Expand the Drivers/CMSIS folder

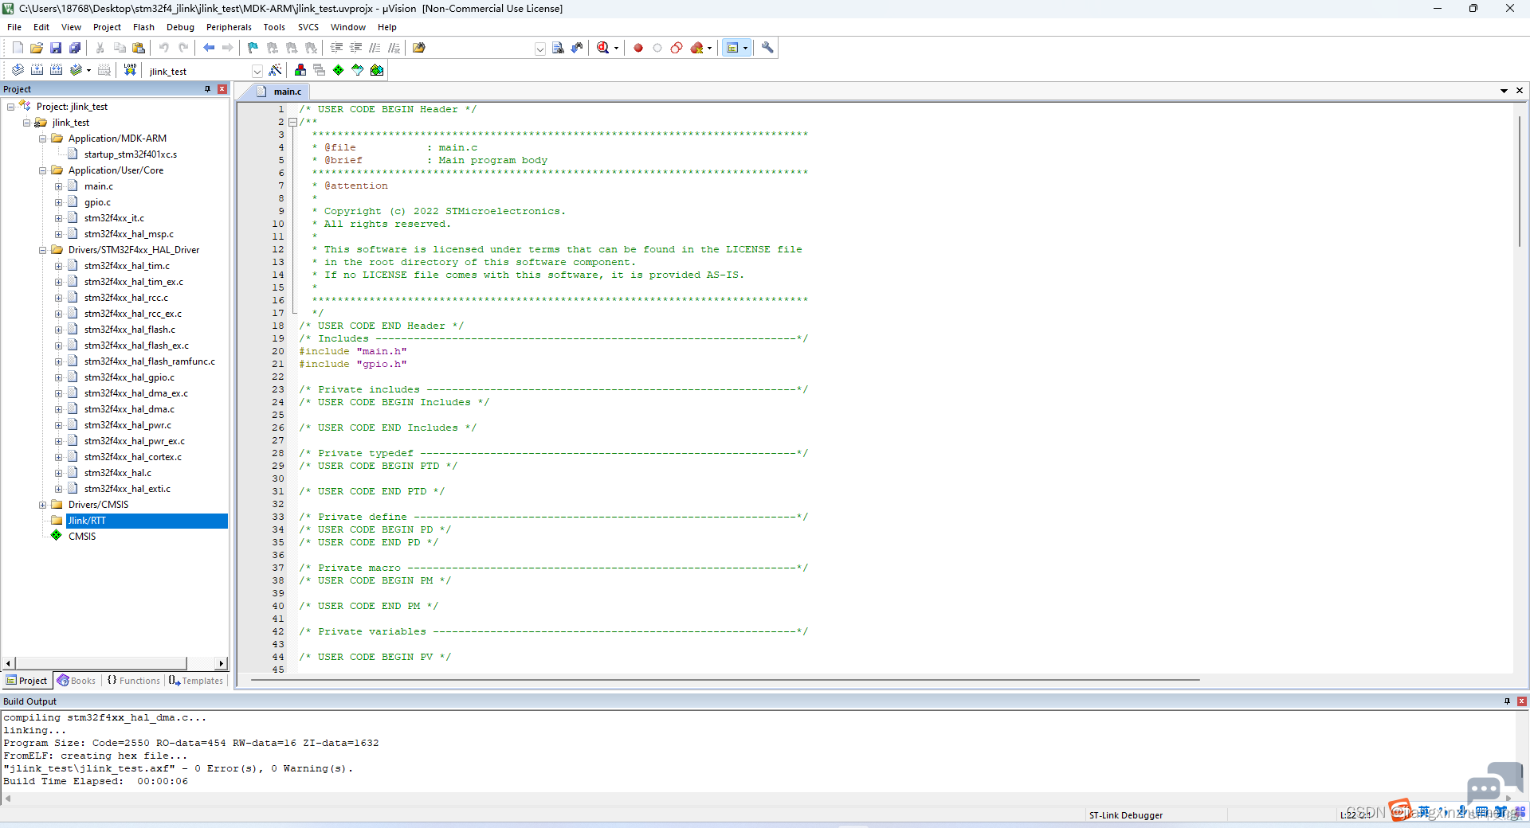coord(42,505)
